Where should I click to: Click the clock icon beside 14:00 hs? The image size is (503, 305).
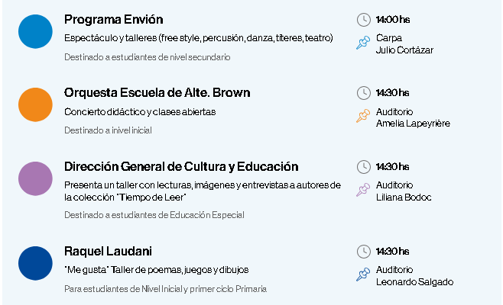point(363,20)
